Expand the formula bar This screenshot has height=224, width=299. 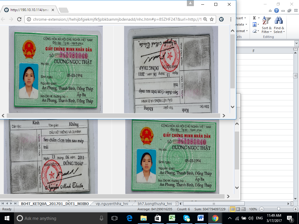coord(296,43)
